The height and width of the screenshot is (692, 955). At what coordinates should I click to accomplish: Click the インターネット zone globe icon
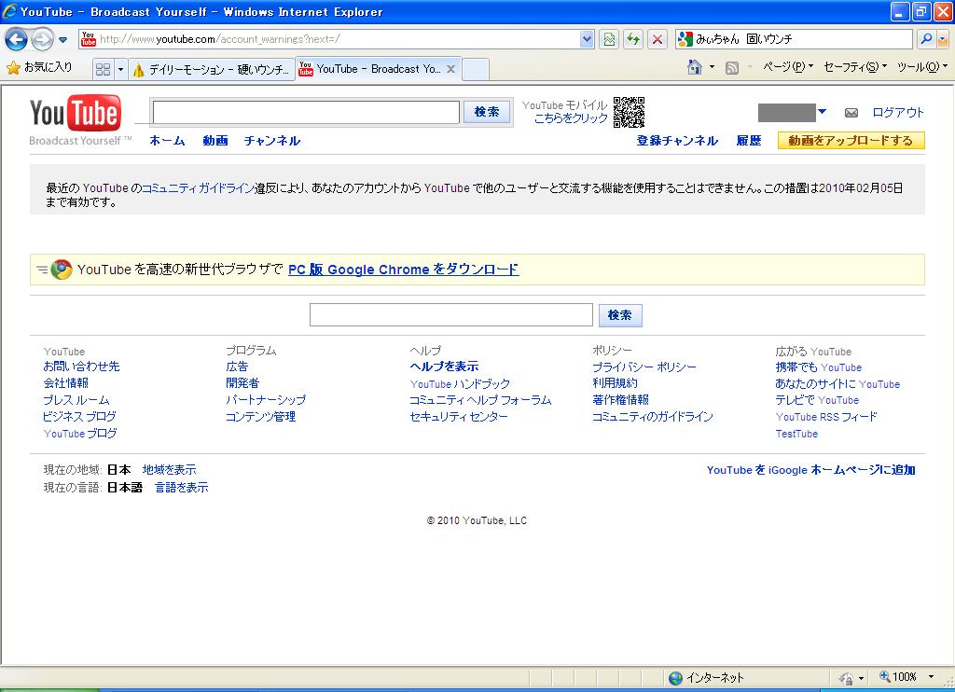(x=675, y=677)
